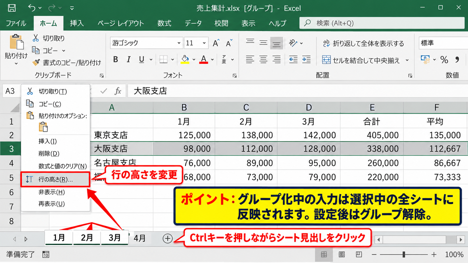Screen dimensions: 468x263
Task: Switch to the 挿入 ribbon tab
Action: (77, 23)
